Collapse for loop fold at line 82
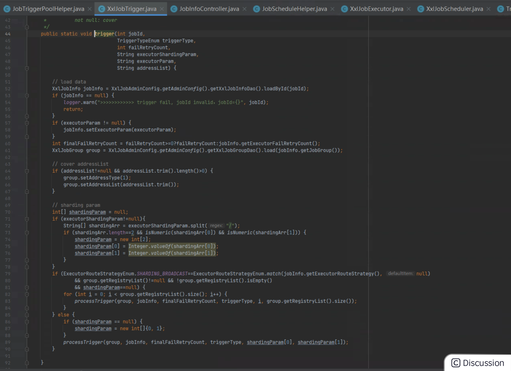The width and height of the screenshot is (511, 371). click(x=27, y=294)
